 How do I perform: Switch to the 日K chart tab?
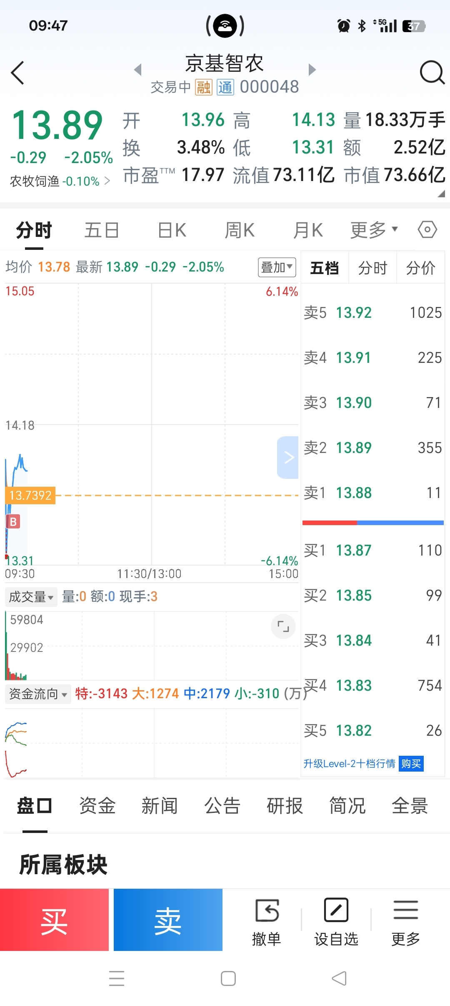tap(172, 230)
